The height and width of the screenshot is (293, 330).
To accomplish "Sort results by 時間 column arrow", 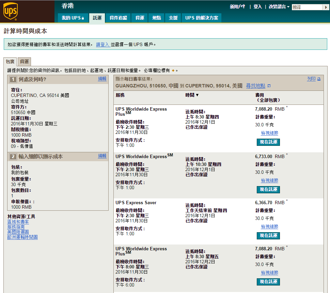I will (197, 95).
